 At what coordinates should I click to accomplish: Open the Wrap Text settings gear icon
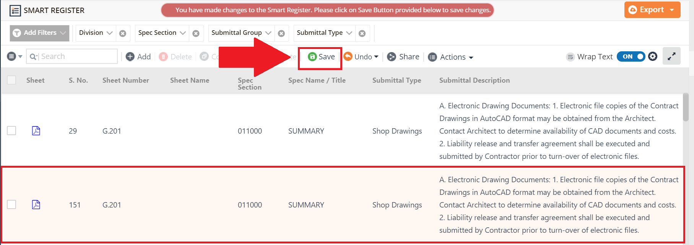click(x=653, y=57)
